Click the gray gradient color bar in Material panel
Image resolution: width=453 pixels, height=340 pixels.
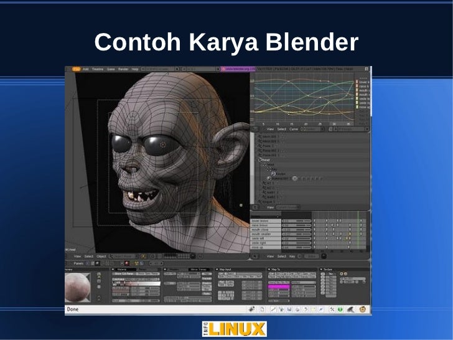[x=137, y=283]
